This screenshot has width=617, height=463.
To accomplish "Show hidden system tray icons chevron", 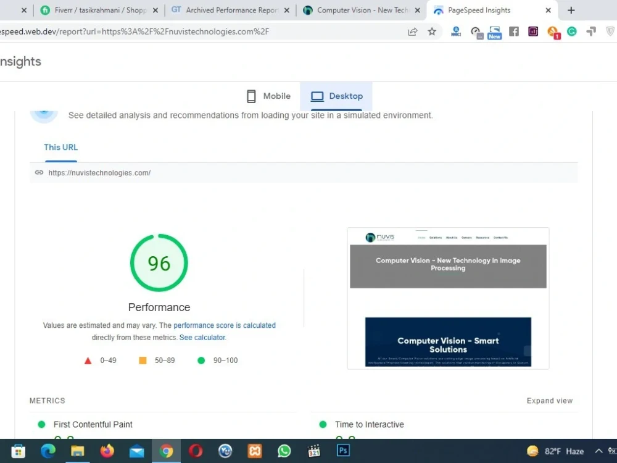I will [598, 451].
